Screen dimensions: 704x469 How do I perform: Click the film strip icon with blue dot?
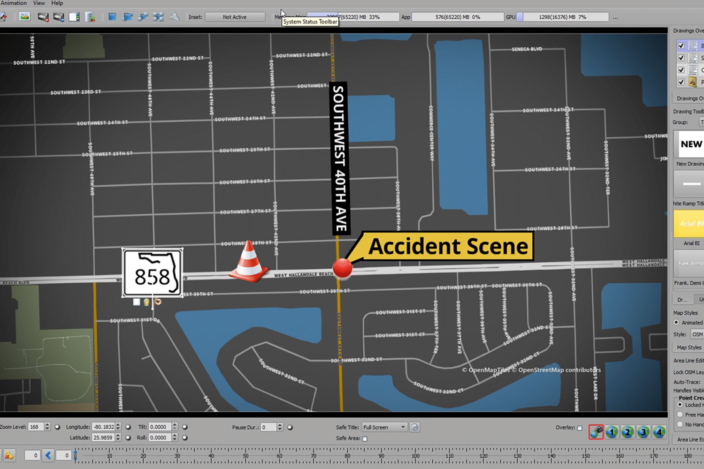(59, 17)
